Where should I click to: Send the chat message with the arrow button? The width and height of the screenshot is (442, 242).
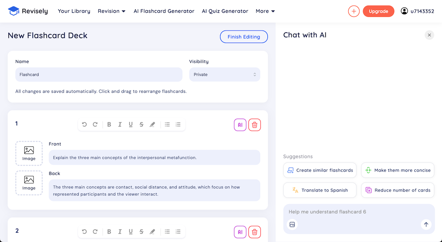pos(426,224)
